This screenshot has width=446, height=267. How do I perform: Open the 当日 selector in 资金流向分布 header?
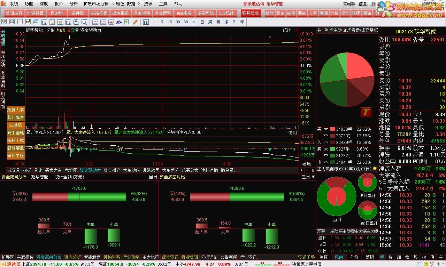click(153, 177)
